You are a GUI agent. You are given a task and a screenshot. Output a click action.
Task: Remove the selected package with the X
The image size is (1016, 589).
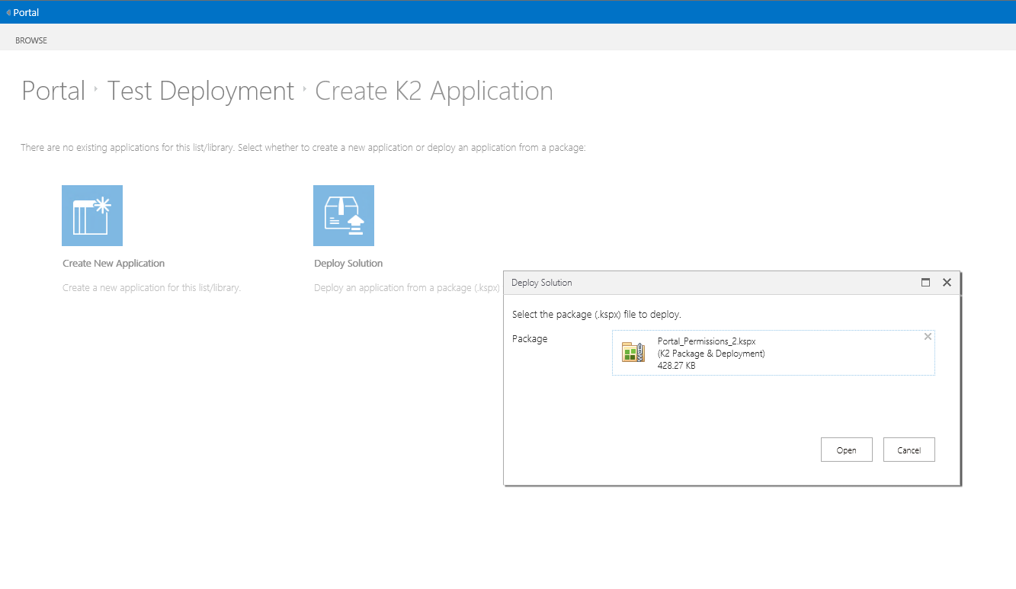coord(928,337)
